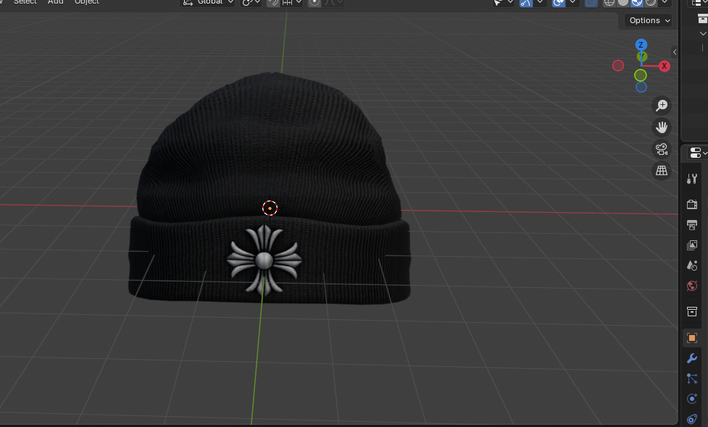The width and height of the screenshot is (708, 427).
Task: Open the World Properties globe icon
Action: pyautogui.click(x=691, y=286)
